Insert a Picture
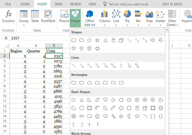This screenshot has height=135, width=192. 64,17
